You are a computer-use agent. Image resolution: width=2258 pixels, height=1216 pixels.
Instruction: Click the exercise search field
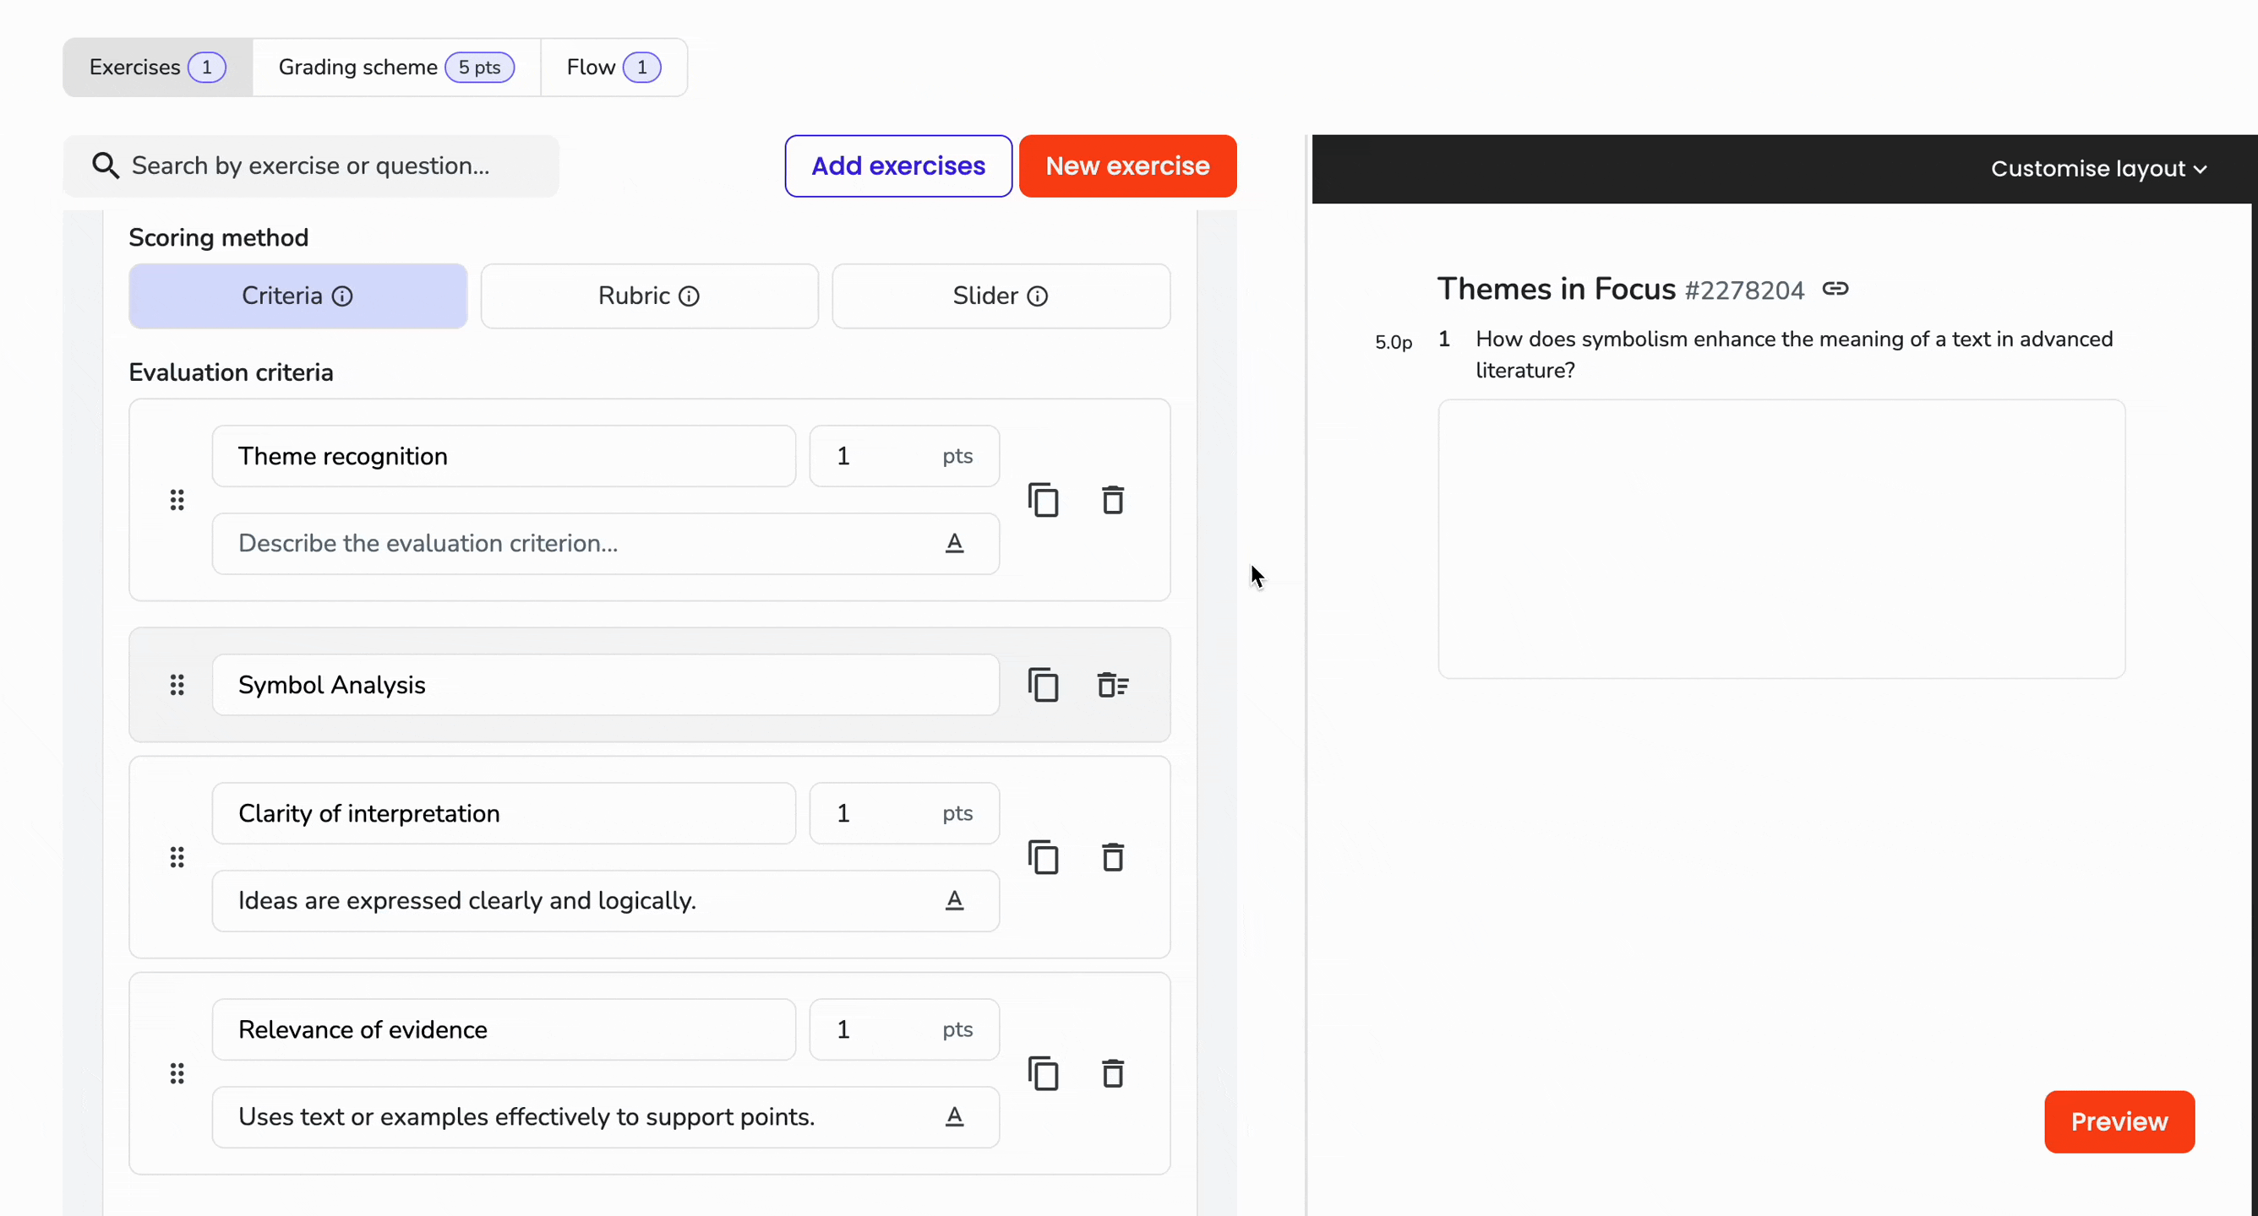click(311, 166)
